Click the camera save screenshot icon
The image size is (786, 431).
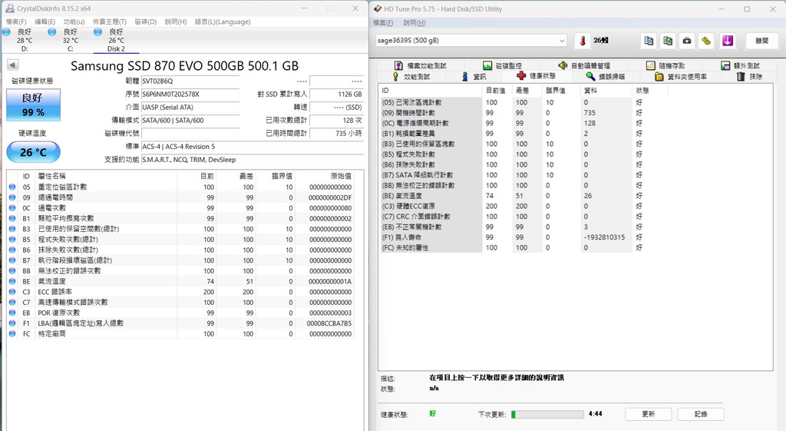coord(687,41)
